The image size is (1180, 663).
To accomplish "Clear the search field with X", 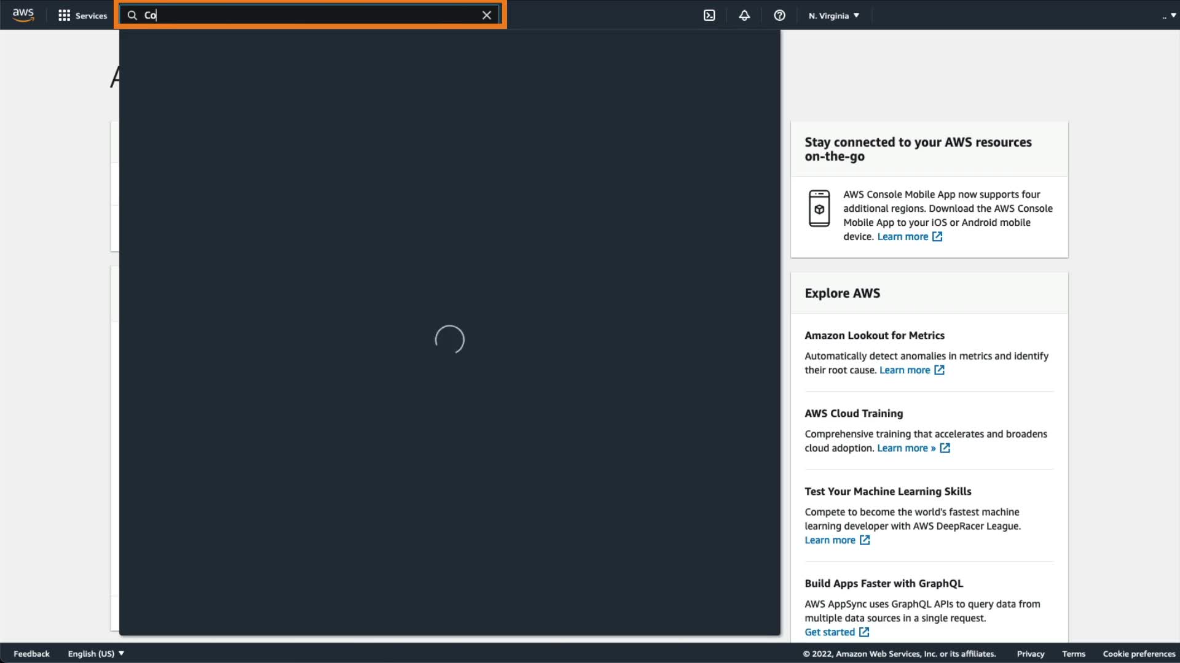I will tap(487, 15).
